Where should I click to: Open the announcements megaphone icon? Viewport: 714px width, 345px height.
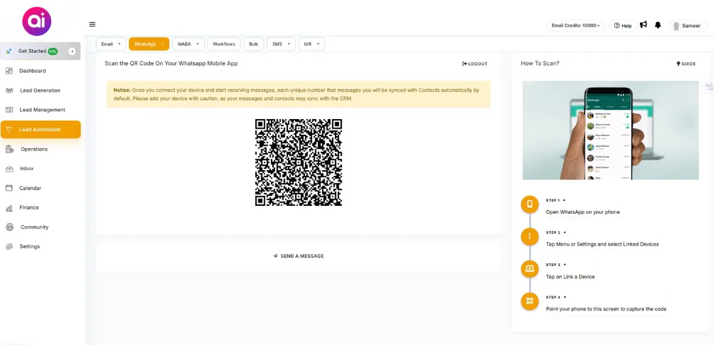point(643,25)
